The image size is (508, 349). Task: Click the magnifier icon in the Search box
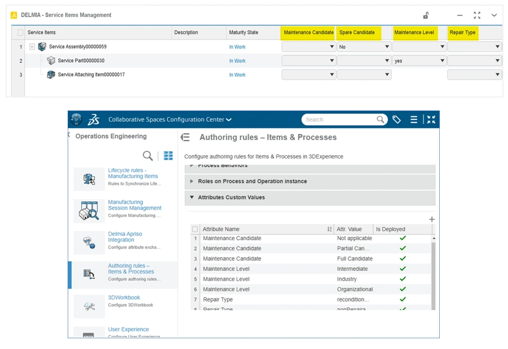(381, 120)
